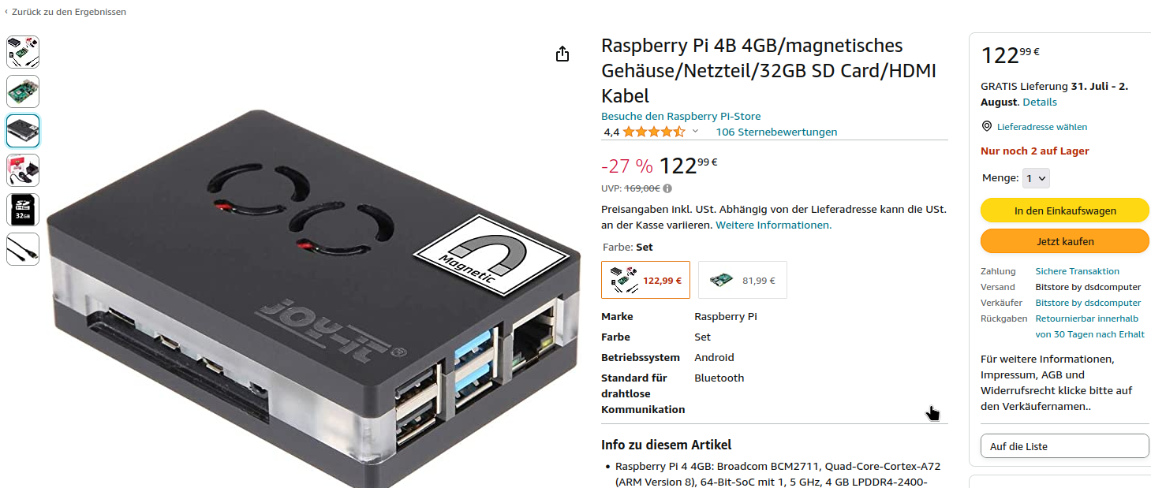Open the Sichere Transaktion link
The height and width of the screenshot is (488, 1151).
1077,271
